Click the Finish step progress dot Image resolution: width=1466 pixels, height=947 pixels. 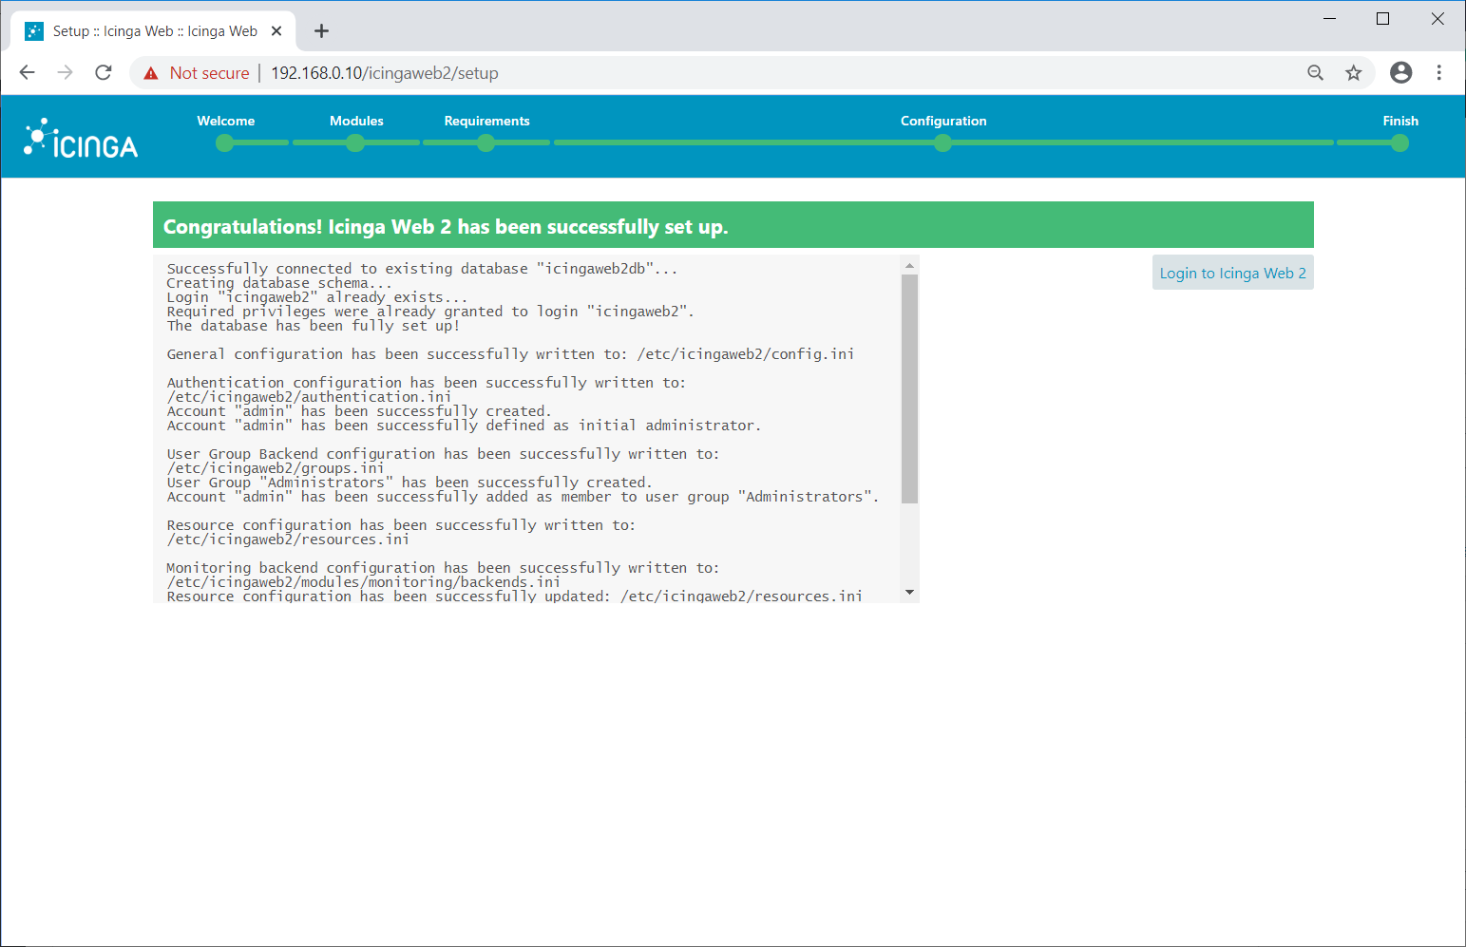coord(1399,143)
